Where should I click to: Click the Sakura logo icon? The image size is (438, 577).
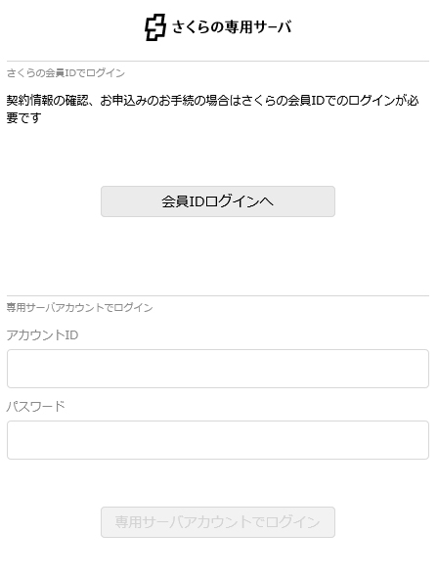pos(154,27)
